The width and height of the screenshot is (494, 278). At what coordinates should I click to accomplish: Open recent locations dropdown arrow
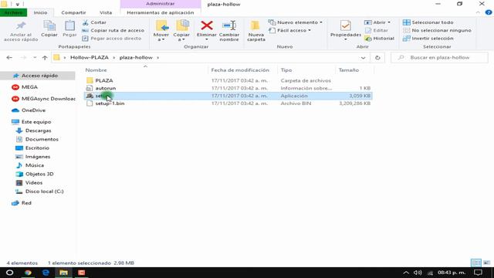pyautogui.click(x=35, y=58)
